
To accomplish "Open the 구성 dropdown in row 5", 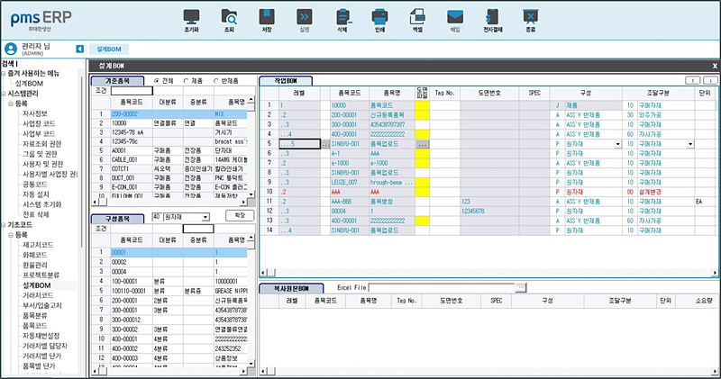I will coord(617,144).
